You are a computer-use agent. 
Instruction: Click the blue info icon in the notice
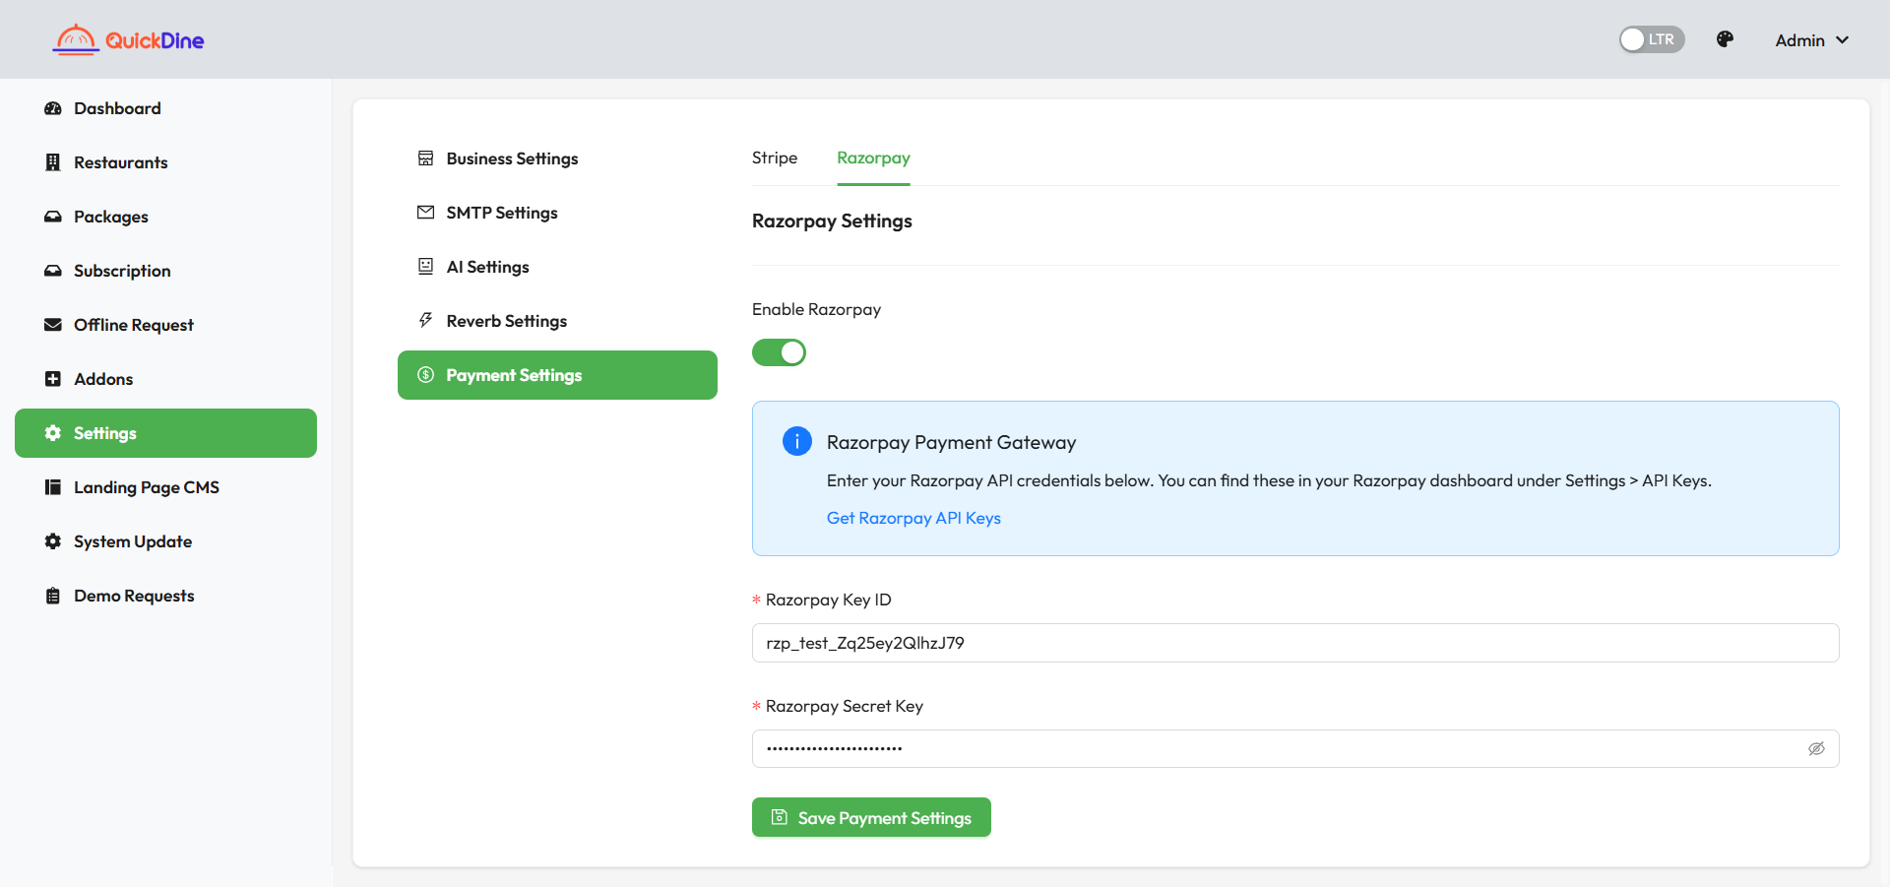797,441
